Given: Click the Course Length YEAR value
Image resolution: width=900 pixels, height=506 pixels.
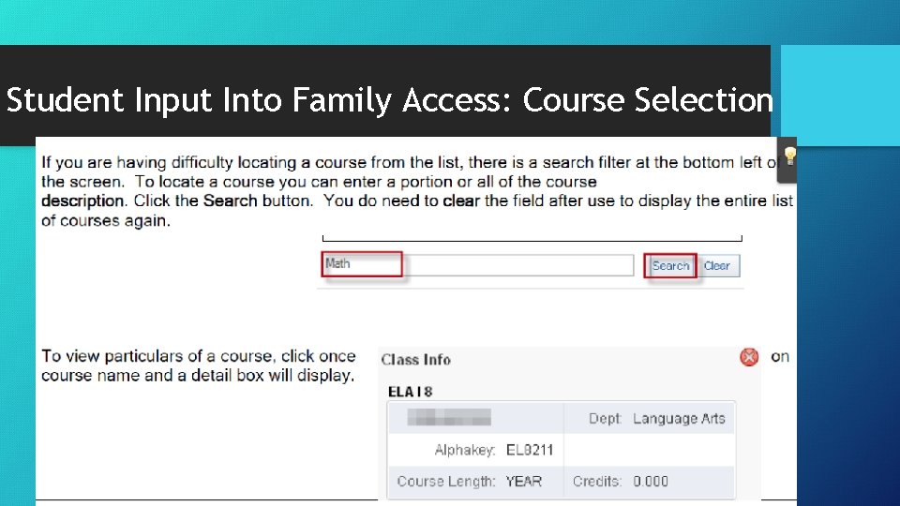Looking at the screenshot, I should pos(523,482).
